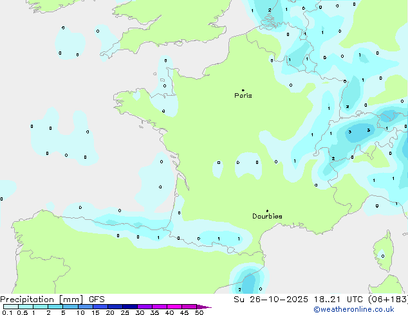This screenshot has width=408, height=315.
Task: Click the dot marker above Paris
Action: point(243,90)
